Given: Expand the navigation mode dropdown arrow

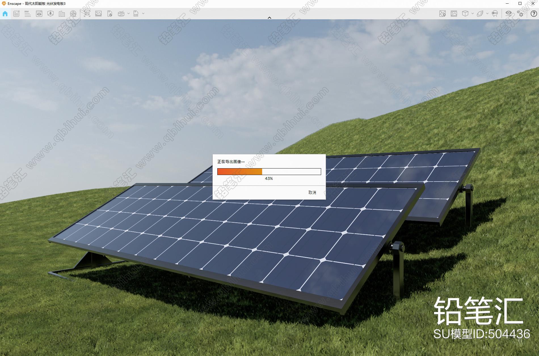Looking at the screenshot, I should (487, 13).
